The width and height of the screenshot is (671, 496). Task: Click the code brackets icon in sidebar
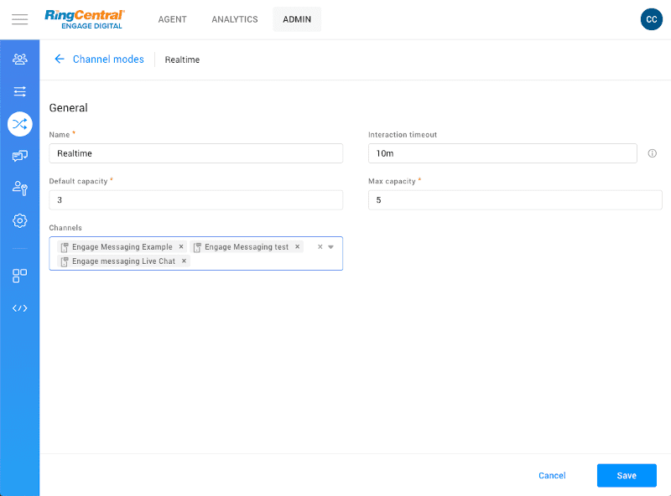point(19,307)
